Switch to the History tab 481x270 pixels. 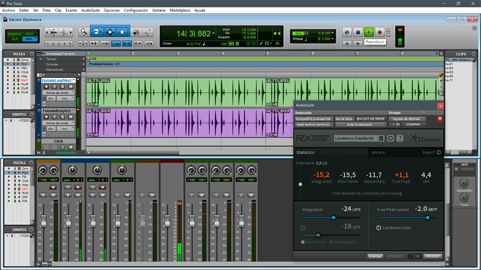[x=378, y=152]
